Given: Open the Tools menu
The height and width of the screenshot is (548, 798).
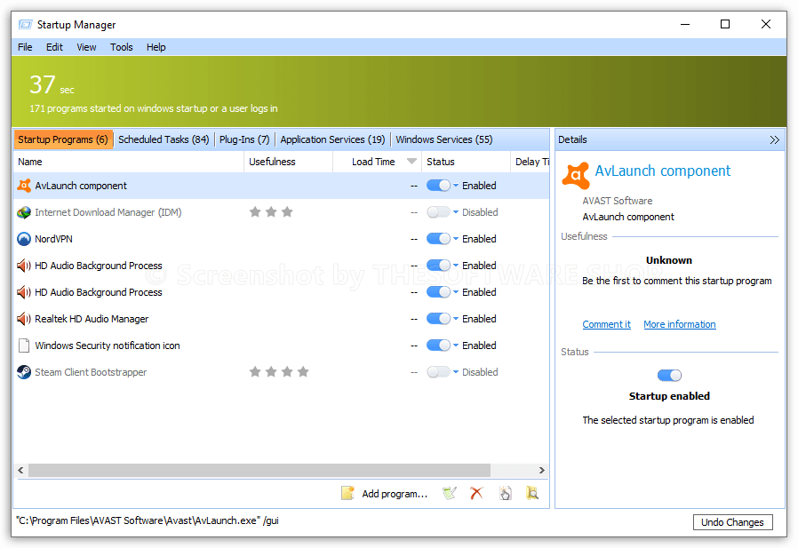Looking at the screenshot, I should pyautogui.click(x=122, y=47).
